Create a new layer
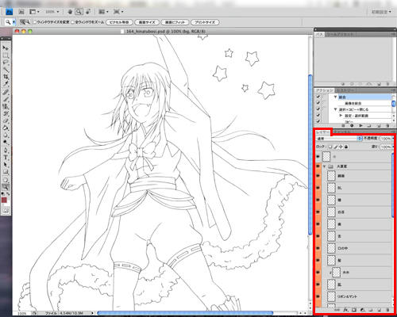Viewport: 397px width, 317px height. 379,310
